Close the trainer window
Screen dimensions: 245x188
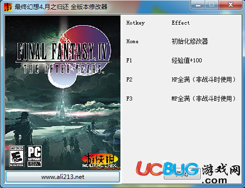pyautogui.click(x=230, y=5)
